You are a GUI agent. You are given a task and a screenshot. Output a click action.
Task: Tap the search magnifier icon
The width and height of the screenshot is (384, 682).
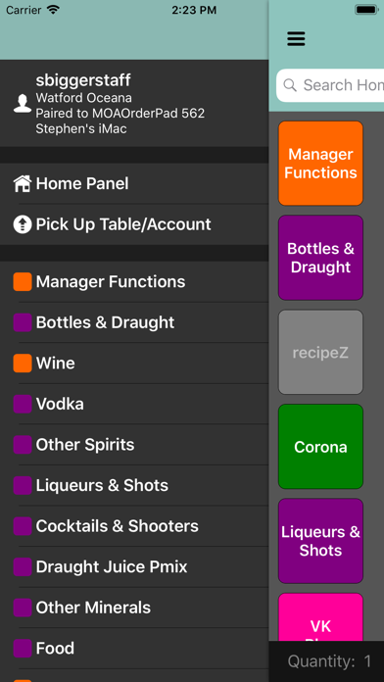[290, 85]
